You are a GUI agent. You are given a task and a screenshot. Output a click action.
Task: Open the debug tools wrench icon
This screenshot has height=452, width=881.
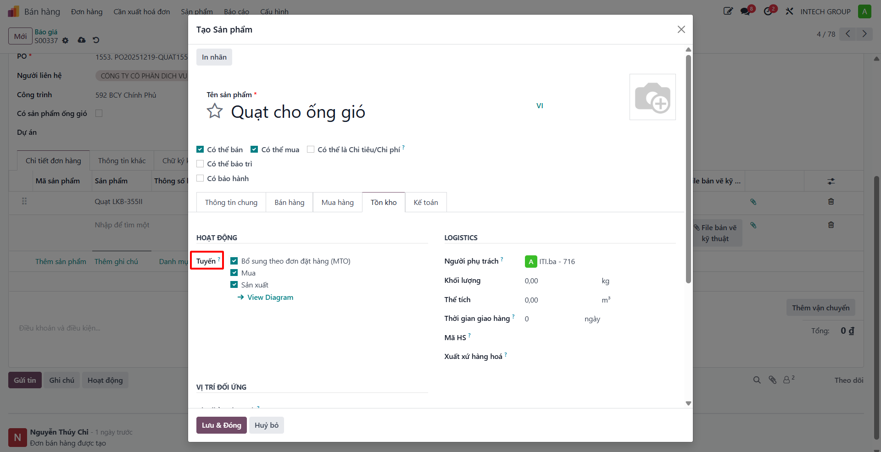tap(789, 11)
